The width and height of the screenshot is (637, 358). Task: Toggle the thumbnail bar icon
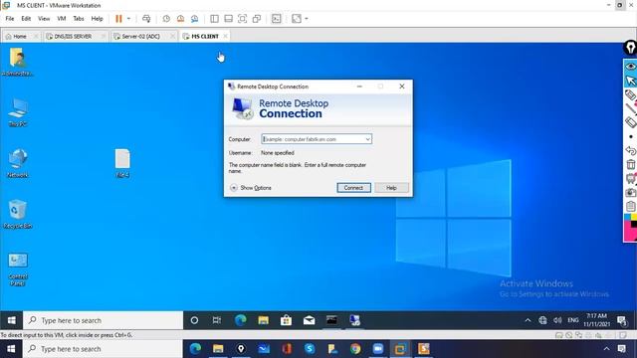point(228,19)
